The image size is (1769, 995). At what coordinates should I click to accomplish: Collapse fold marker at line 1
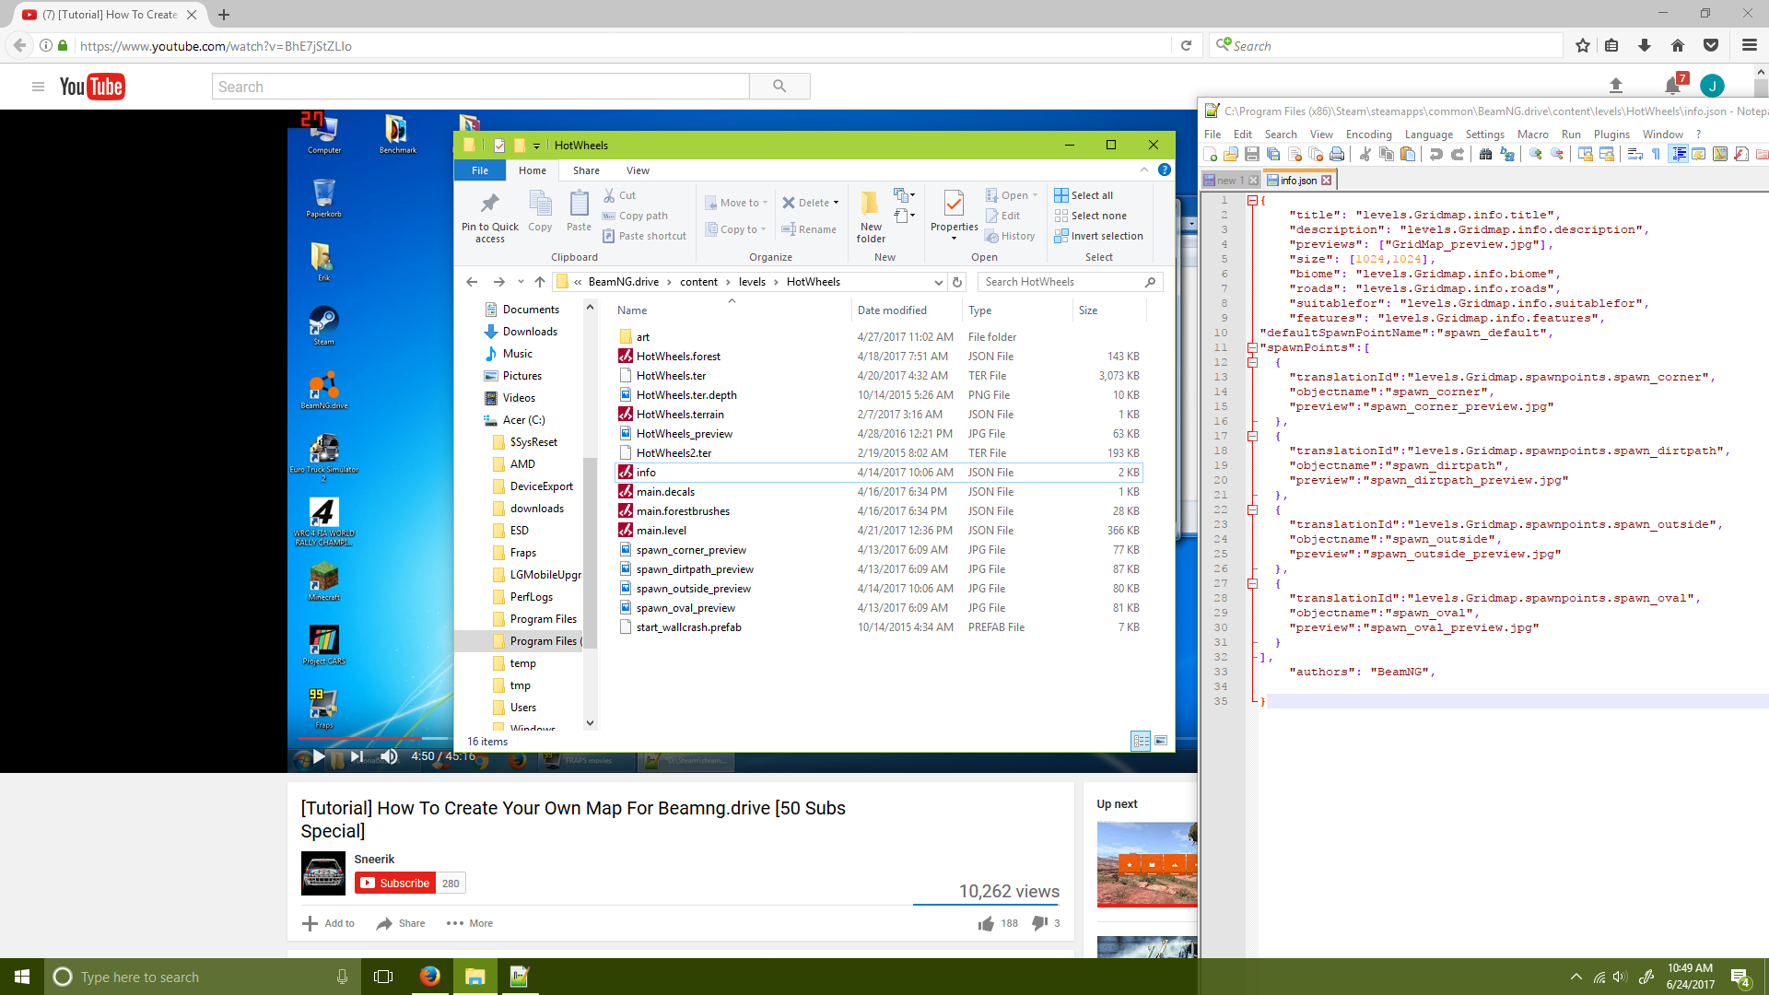[x=1252, y=200]
